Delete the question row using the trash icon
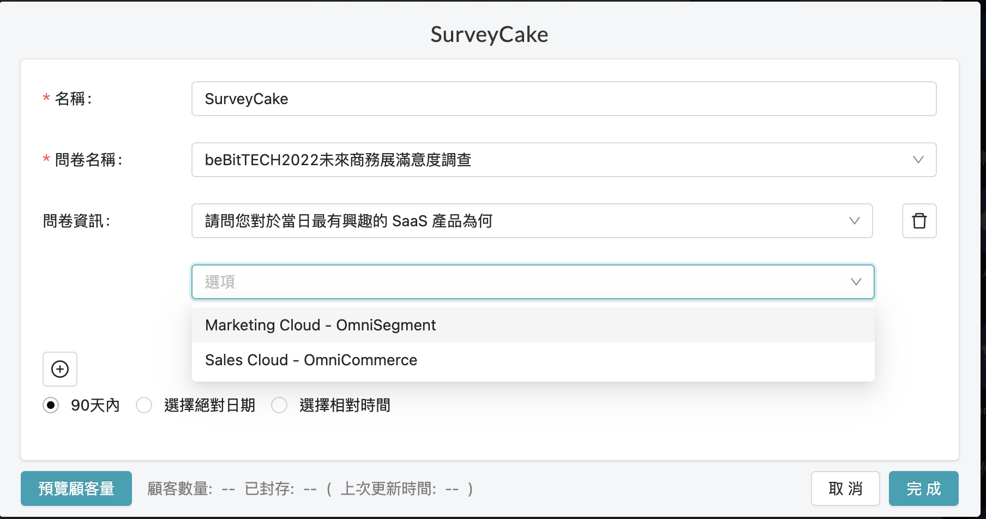 click(x=919, y=221)
